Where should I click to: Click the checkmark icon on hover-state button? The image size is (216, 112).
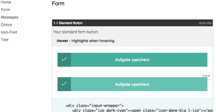[x=64, y=83]
